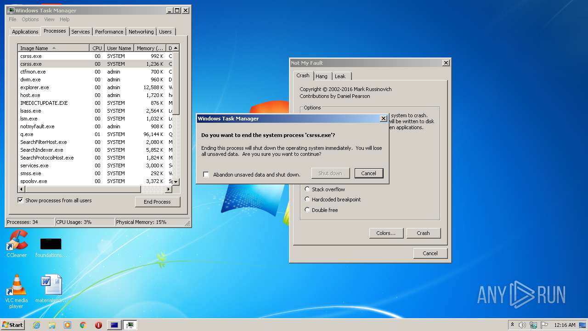Switch to the Hang tab in Not My Fault

point(322,76)
